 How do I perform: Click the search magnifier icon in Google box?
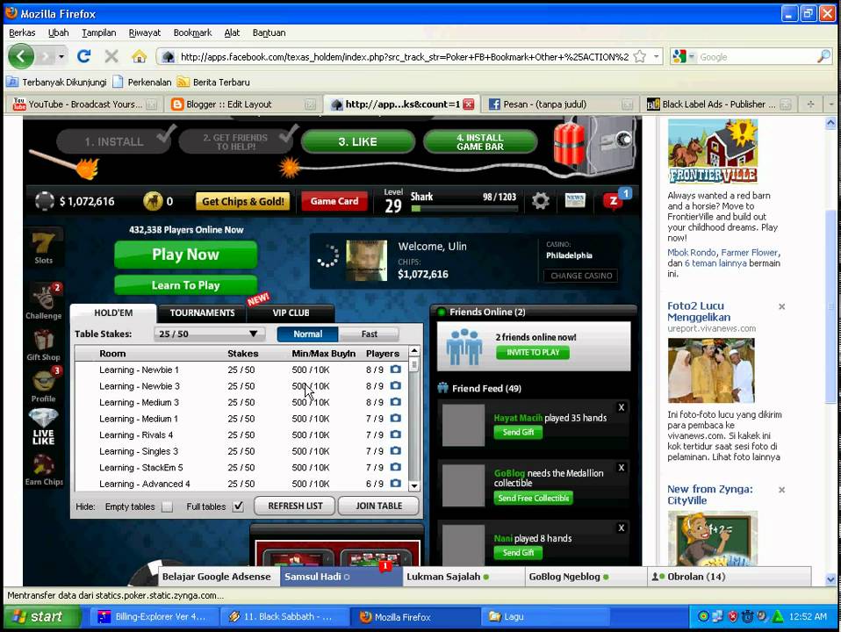(823, 56)
